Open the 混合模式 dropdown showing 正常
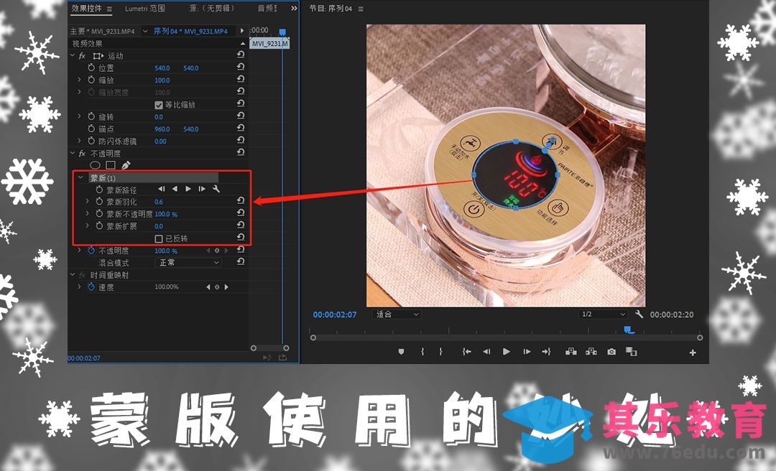776x471 pixels. [188, 262]
